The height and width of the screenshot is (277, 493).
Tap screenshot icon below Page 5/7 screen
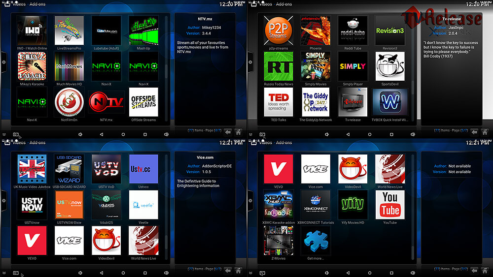262,135
